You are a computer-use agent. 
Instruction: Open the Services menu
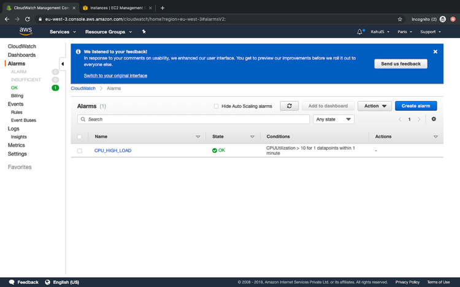(63, 32)
